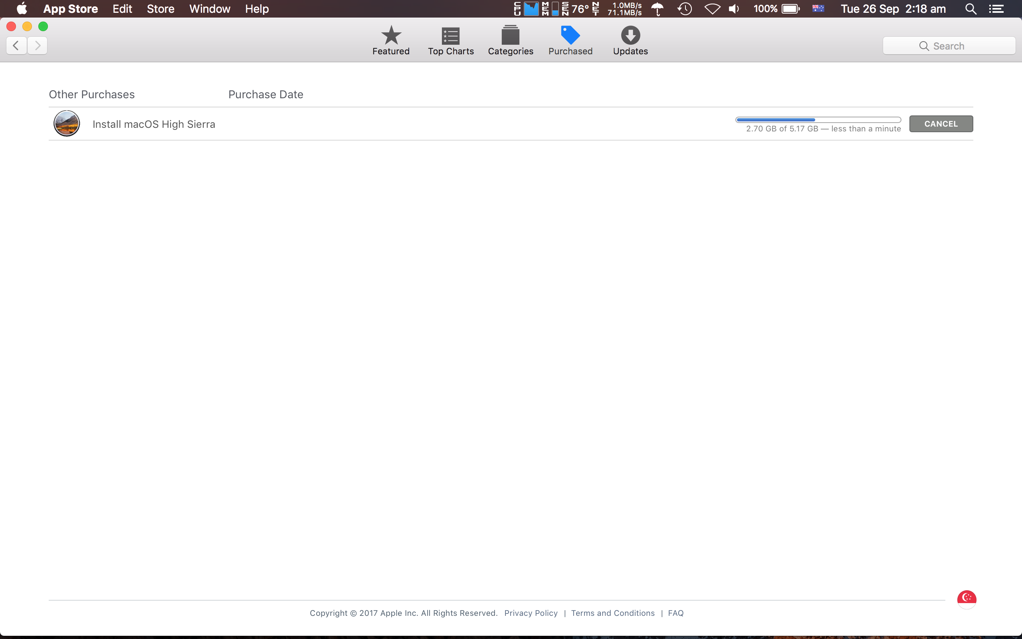Open Top Charts list icon
1022x639 pixels.
[x=450, y=36]
